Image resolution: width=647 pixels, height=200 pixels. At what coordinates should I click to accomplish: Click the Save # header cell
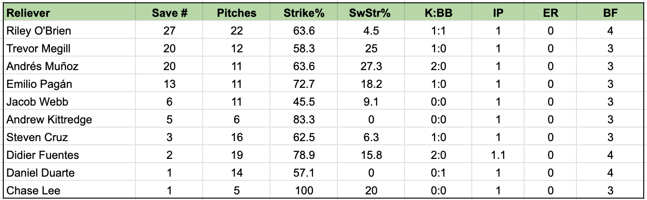pos(170,13)
